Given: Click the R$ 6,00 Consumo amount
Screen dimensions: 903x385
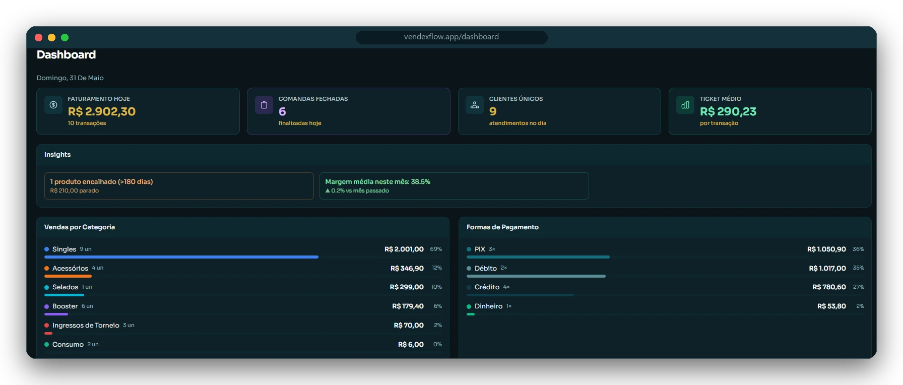Looking at the screenshot, I should pos(411,344).
